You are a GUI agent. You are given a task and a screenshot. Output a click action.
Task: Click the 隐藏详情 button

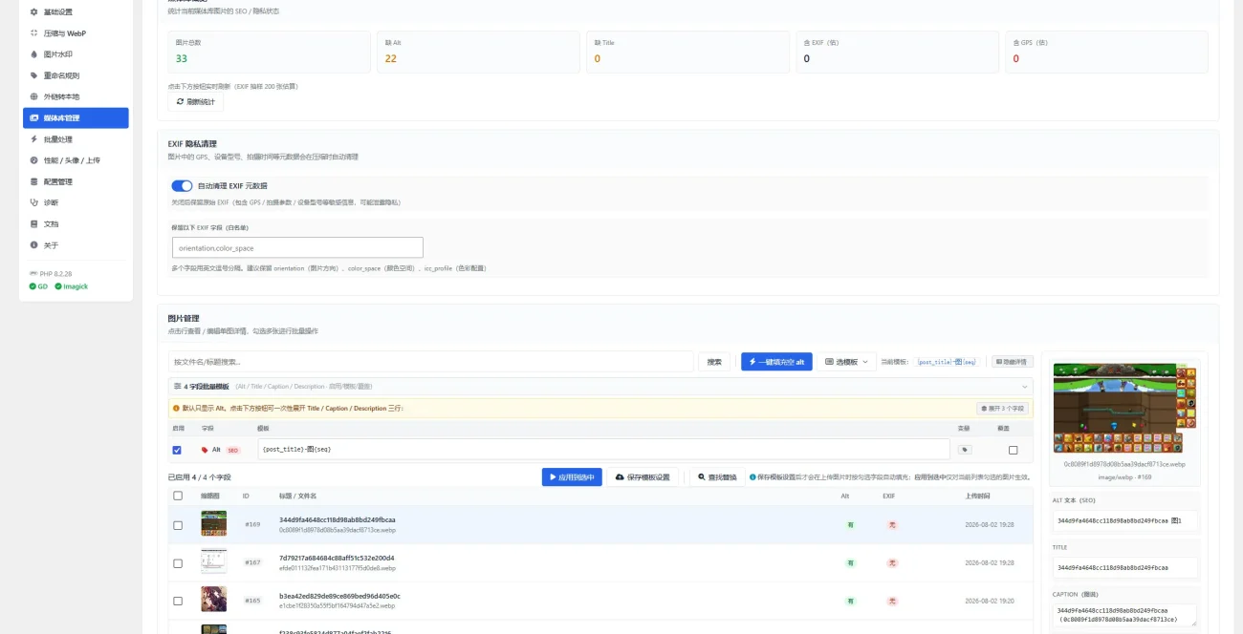[x=1012, y=362]
